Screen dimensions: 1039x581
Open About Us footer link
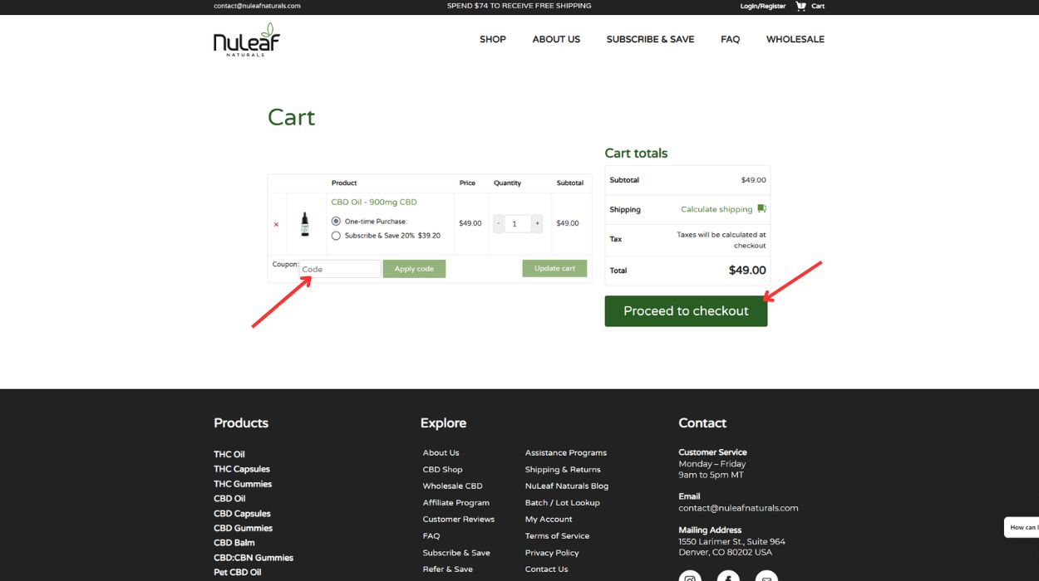click(441, 452)
